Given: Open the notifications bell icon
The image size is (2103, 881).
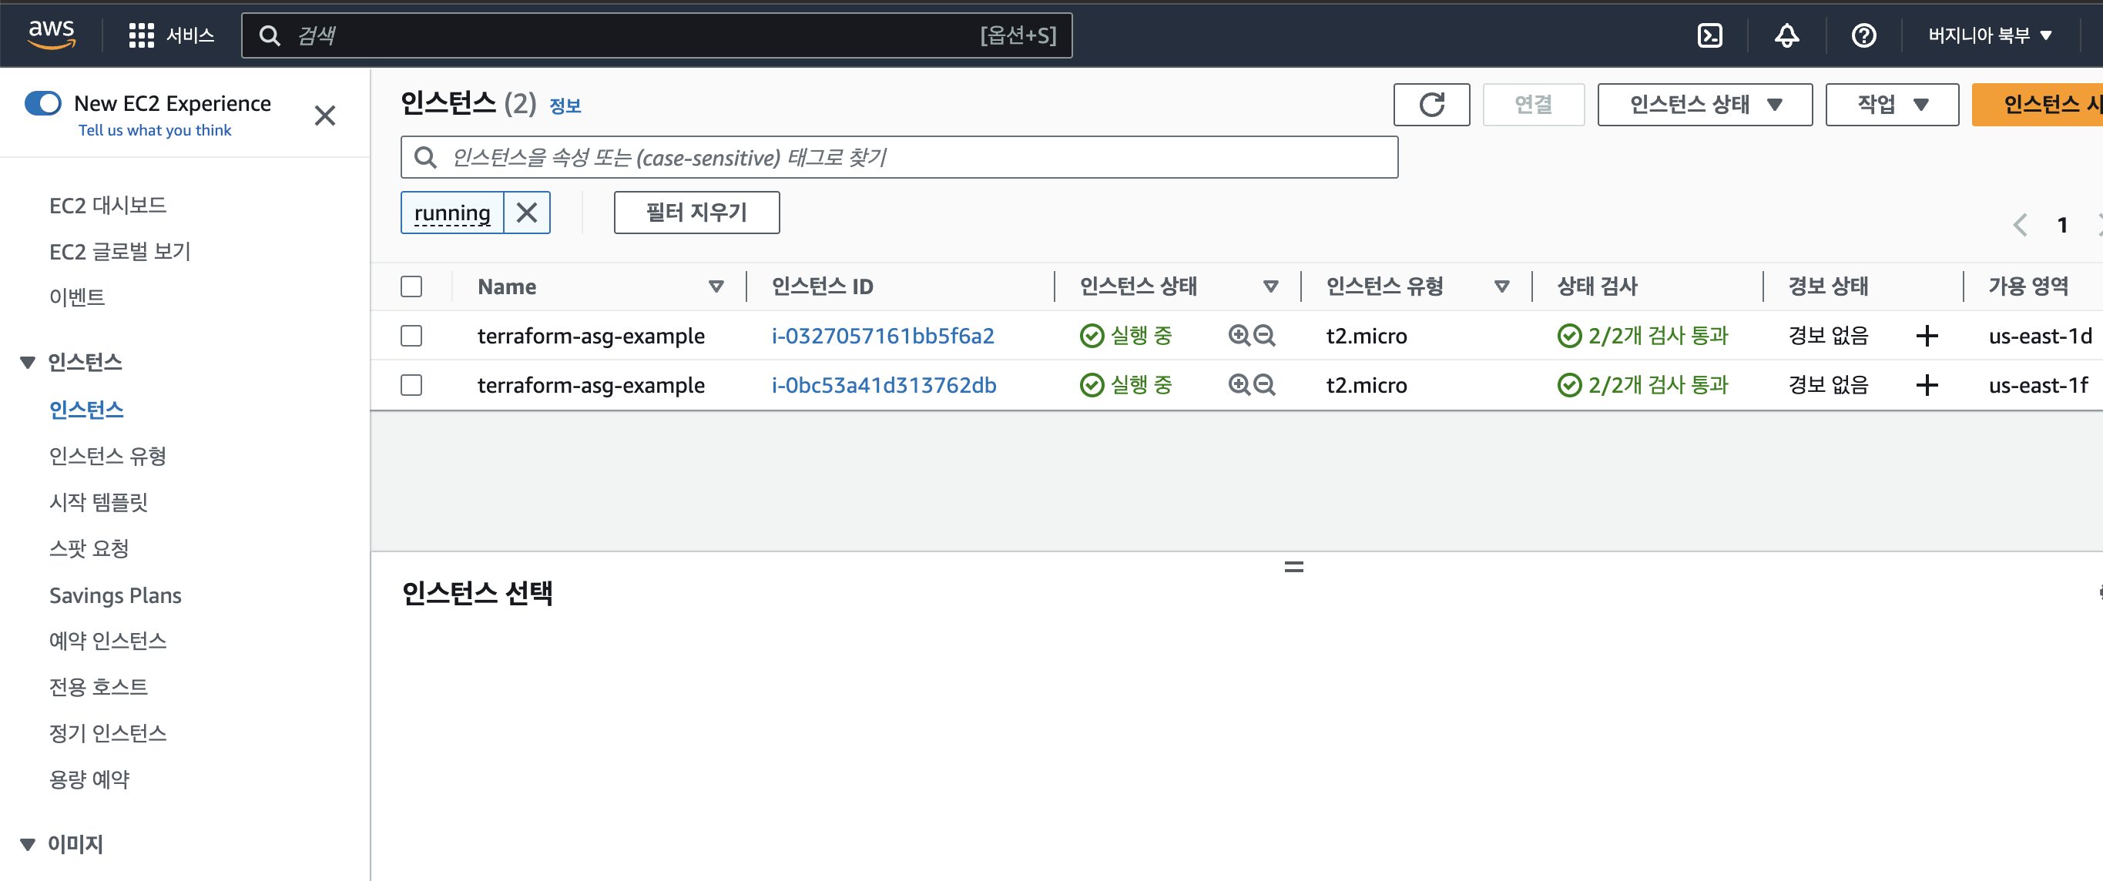Looking at the screenshot, I should click(x=1786, y=35).
